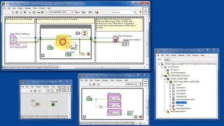Image resolution: width=224 pixels, height=126 pixels.
Task: Expand ConnectorA folder in project tree
Action: pyautogui.click(x=170, y=88)
